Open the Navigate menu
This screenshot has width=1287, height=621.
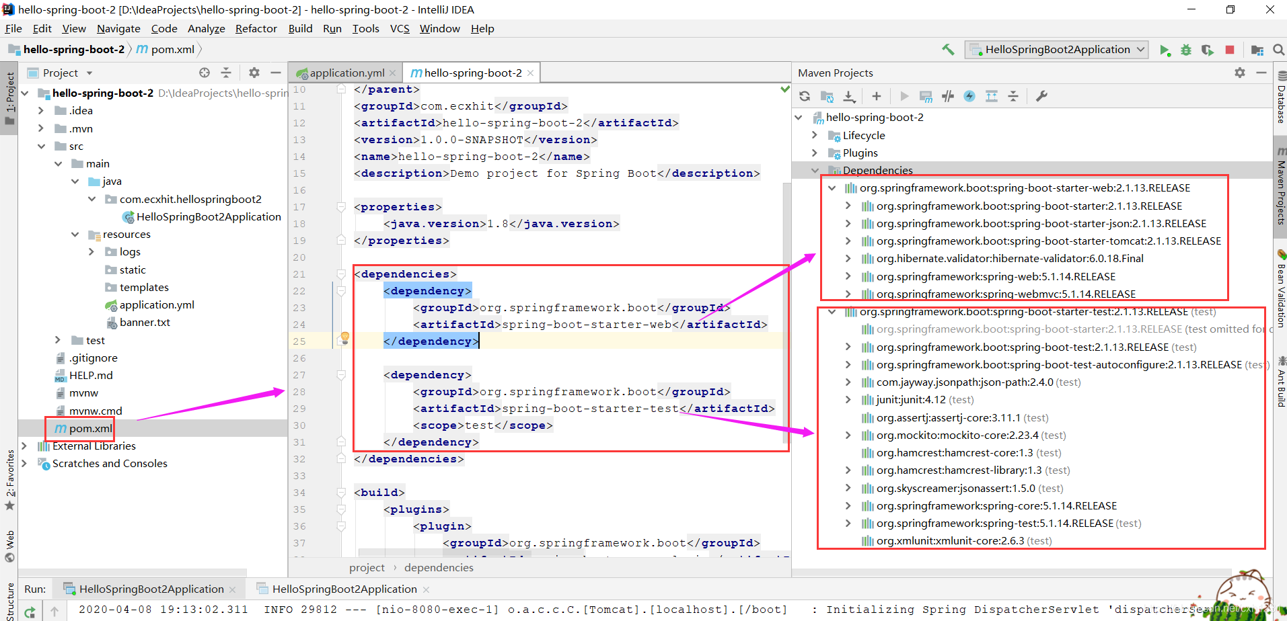click(x=118, y=28)
